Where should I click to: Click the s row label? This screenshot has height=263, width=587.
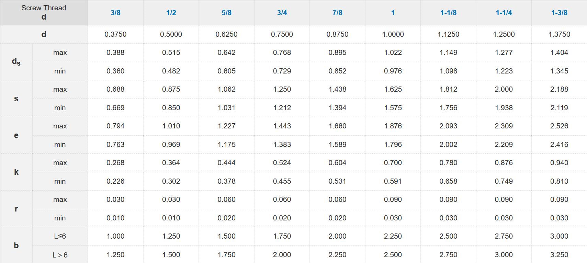click(16, 99)
